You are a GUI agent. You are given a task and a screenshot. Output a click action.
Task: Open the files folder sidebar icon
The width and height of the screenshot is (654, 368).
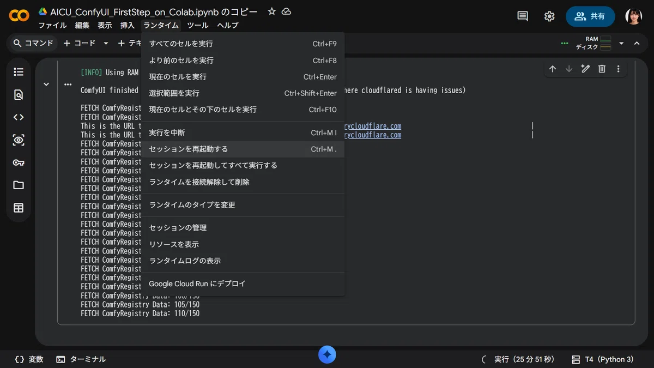19,185
